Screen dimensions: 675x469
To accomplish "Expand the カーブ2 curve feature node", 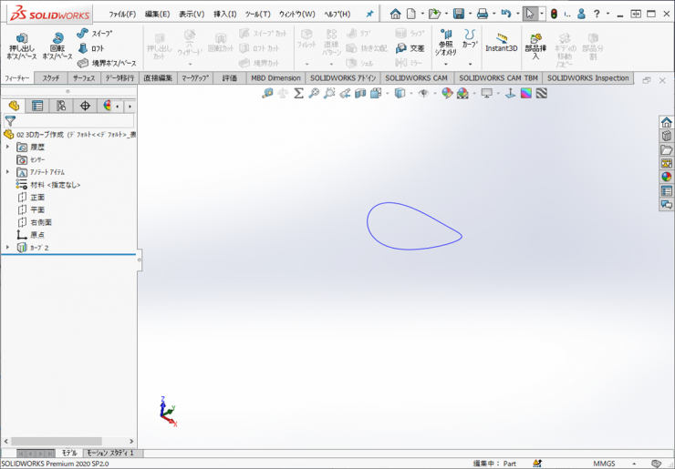I will click(x=8, y=247).
